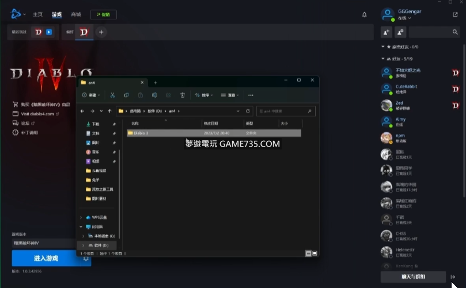466x288 pixels.
Task: Select friend Almy
Action: click(x=420, y=122)
